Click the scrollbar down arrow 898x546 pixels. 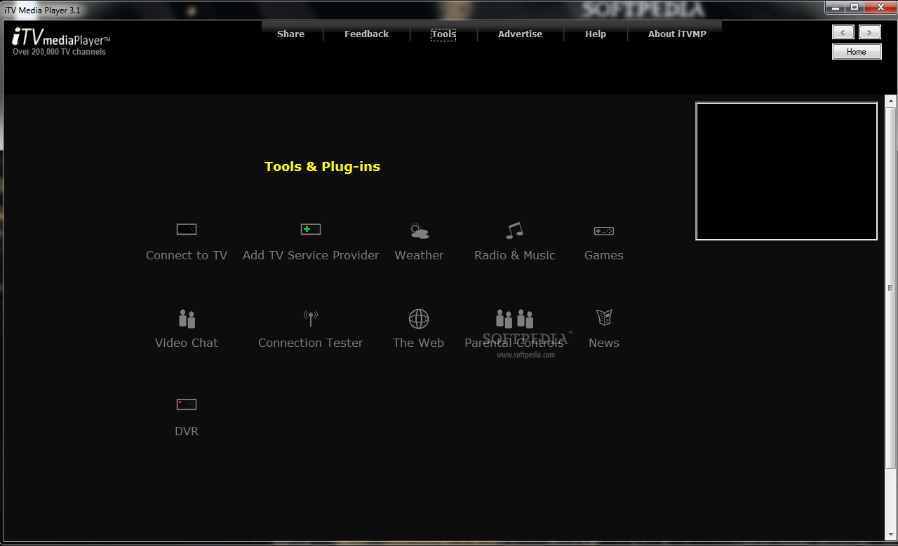point(890,536)
